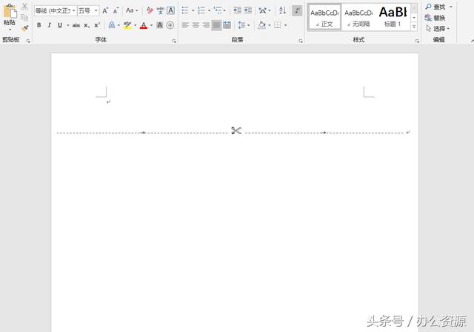Open the Find (查找) dropdown arrow
The image size is (474, 332).
pyautogui.click(x=451, y=7)
